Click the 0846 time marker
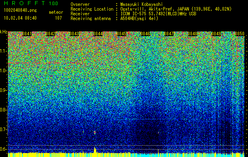The width and height of the screenshot is (248, 157). (145, 34)
